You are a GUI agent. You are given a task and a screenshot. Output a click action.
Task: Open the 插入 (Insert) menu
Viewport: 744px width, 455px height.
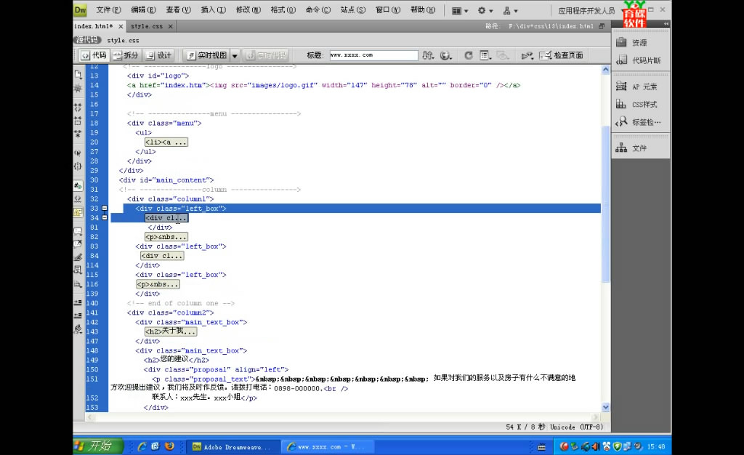[x=213, y=10]
